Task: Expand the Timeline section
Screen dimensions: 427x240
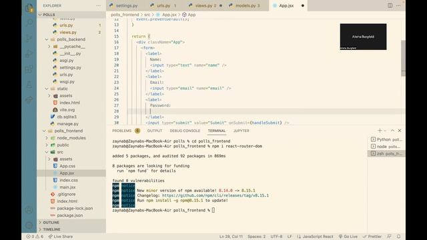Action: click(71, 229)
